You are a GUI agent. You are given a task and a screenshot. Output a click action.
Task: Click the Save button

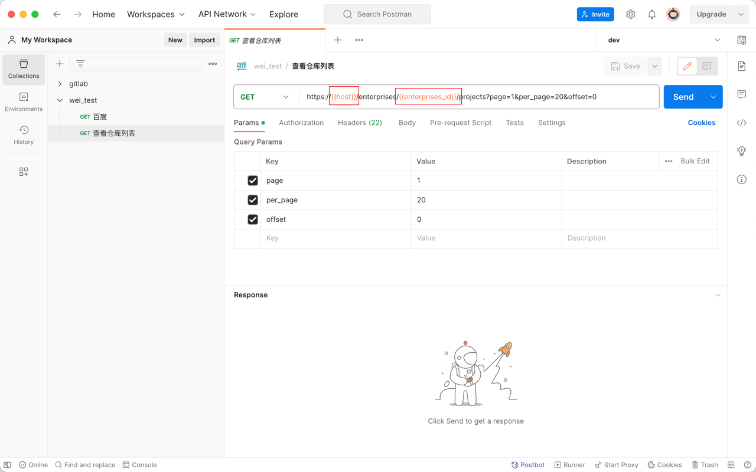626,66
